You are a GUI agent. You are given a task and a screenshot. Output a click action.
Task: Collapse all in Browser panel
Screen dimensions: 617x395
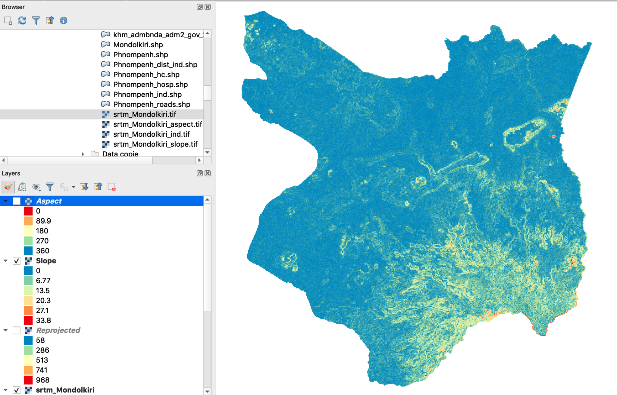click(x=50, y=20)
